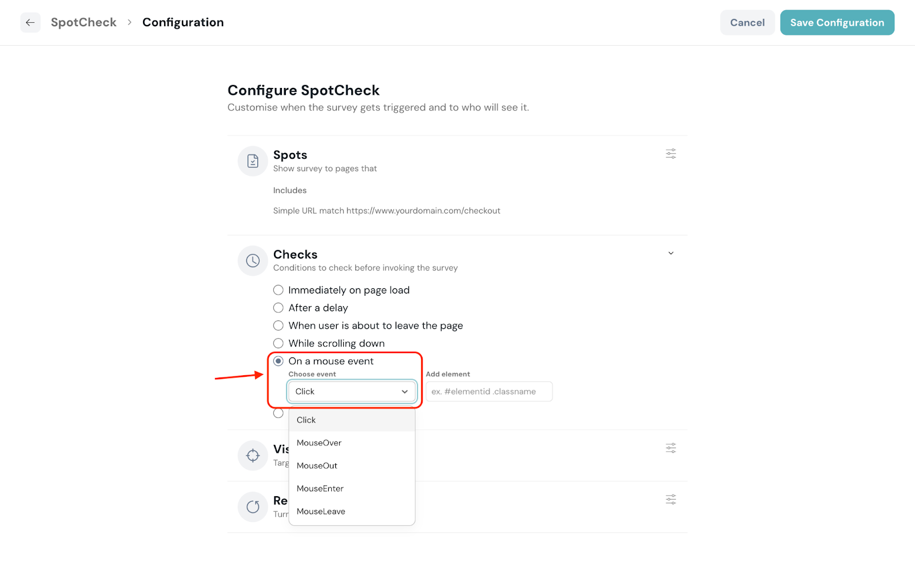Click the crosshair target icon
Image resolution: width=915 pixels, height=571 pixels.
(253, 456)
